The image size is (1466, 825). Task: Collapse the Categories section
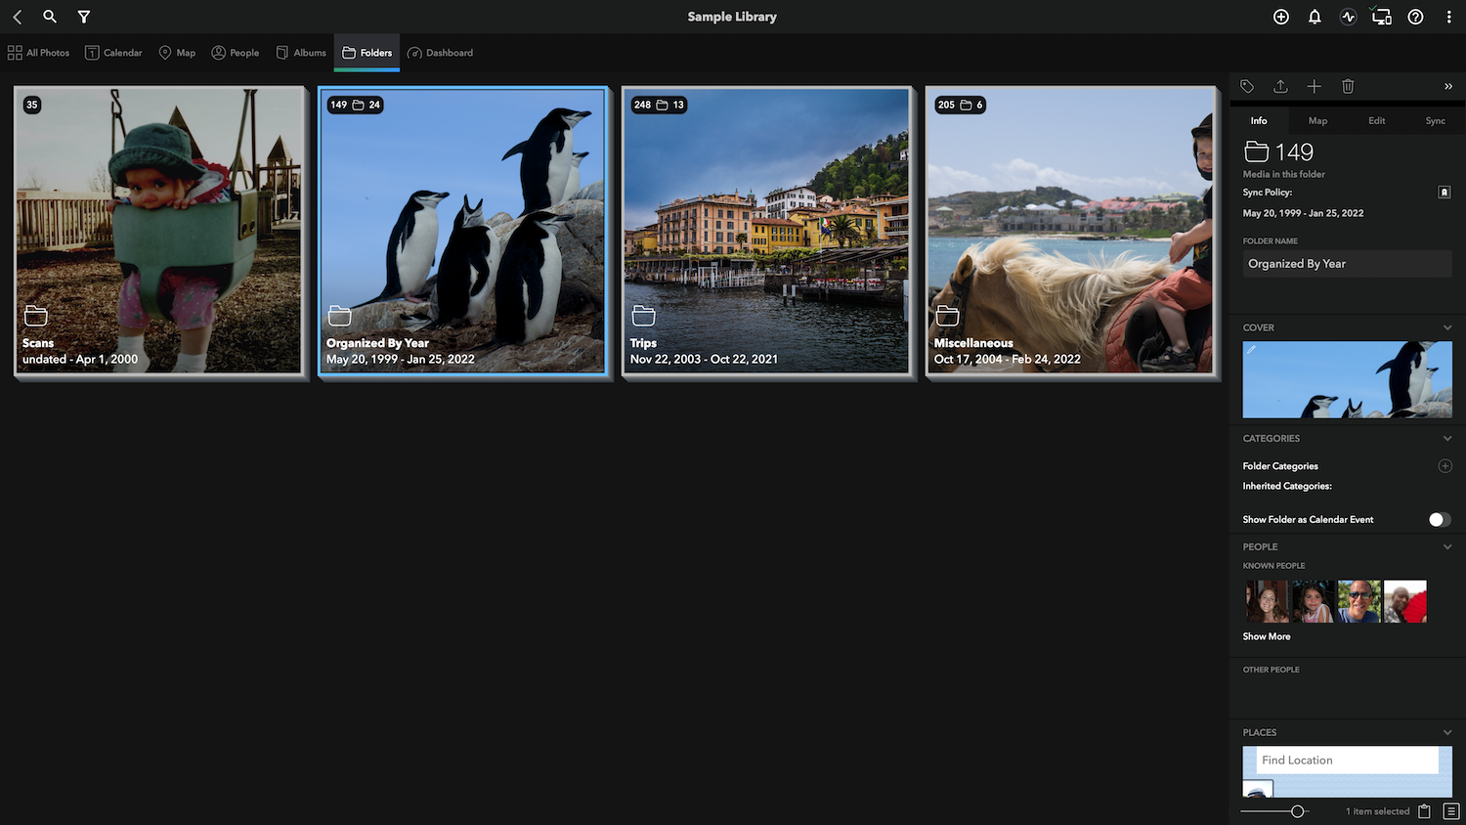click(x=1447, y=438)
